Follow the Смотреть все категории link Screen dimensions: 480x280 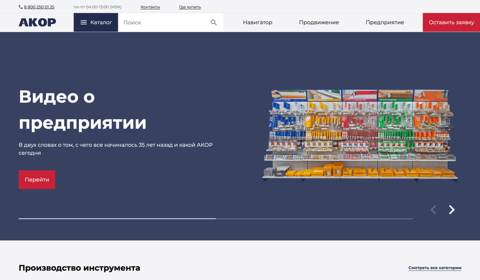pos(435,267)
